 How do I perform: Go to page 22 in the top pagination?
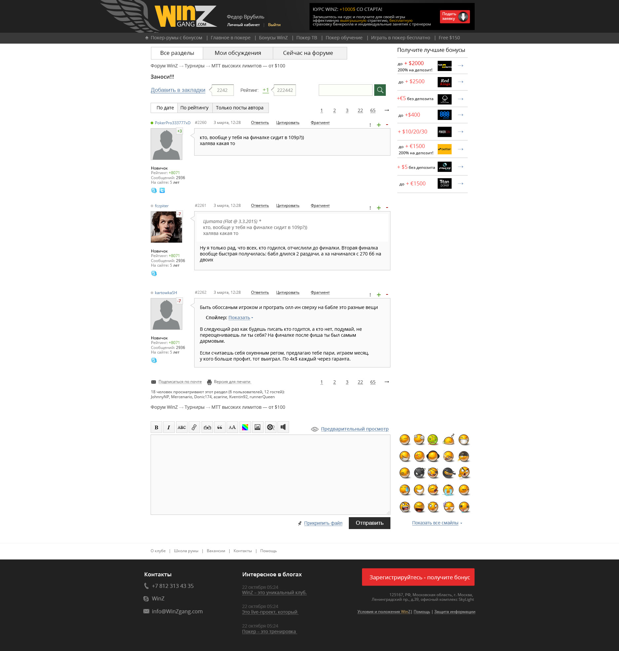(x=360, y=110)
